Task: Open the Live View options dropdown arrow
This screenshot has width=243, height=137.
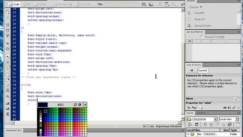Action: pos(71,5)
